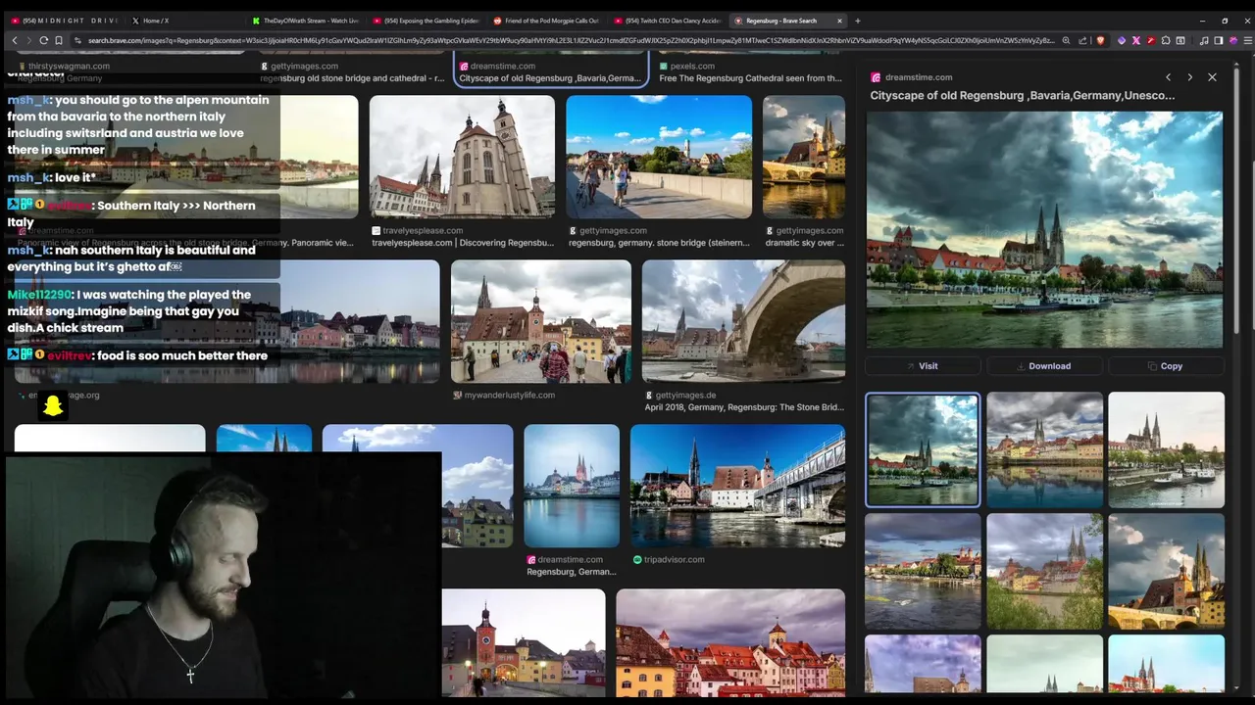This screenshot has height=705, width=1255.
Task: Click 'dramatic sky over ...' caption
Action: 804,243
